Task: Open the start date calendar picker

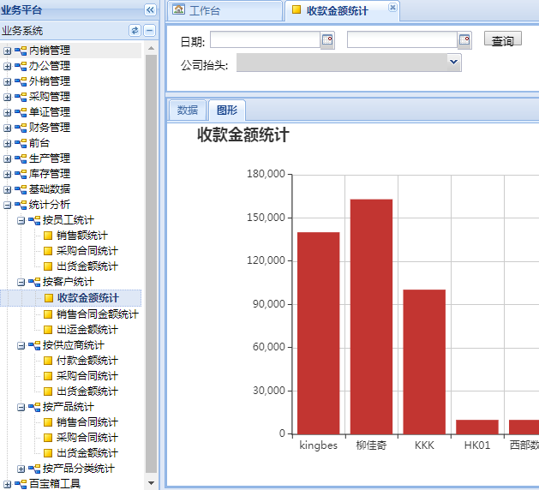Action: click(326, 40)
